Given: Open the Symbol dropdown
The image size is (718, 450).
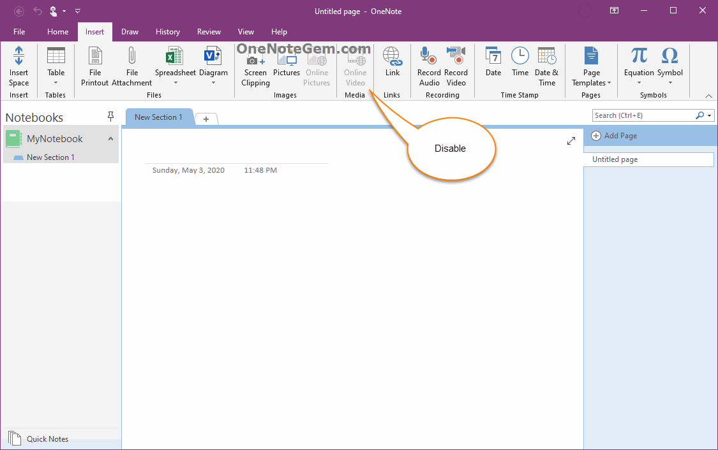Looking at the screenshot, I should pos(670,83).
